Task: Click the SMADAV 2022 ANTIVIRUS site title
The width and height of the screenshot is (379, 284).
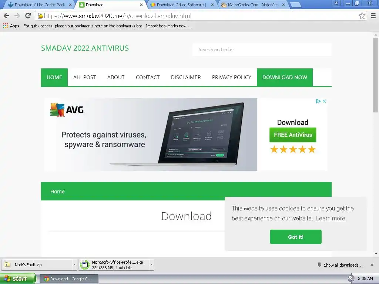Action: pyautogui.click(x=85, y=48)
